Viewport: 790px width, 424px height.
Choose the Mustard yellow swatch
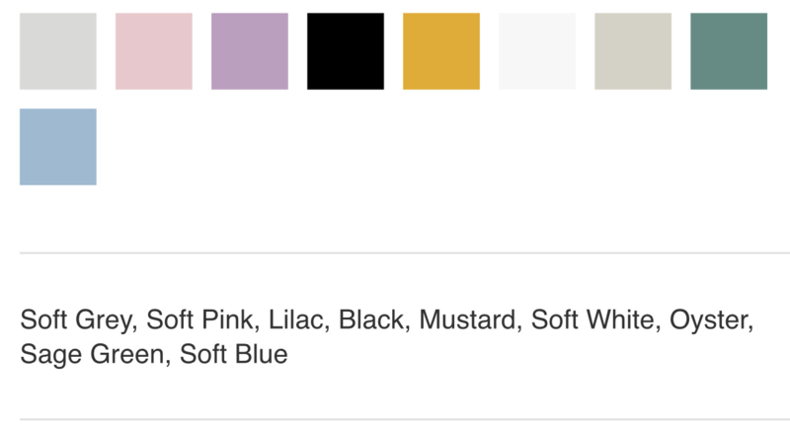tap(441, 51)
